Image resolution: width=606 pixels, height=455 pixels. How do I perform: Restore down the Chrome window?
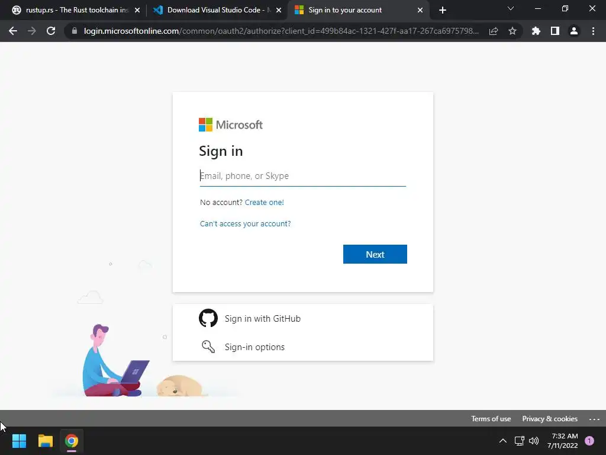coord(565,8)
